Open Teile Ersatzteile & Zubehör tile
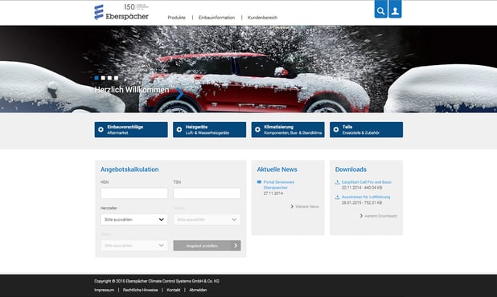Image resolution: width=497 pixels, height=297 pixels. tap(367, 130)
